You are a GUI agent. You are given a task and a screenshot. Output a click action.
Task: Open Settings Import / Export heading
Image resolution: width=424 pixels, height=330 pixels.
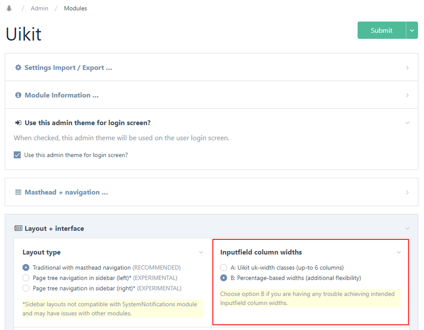(x=68, y=68)
